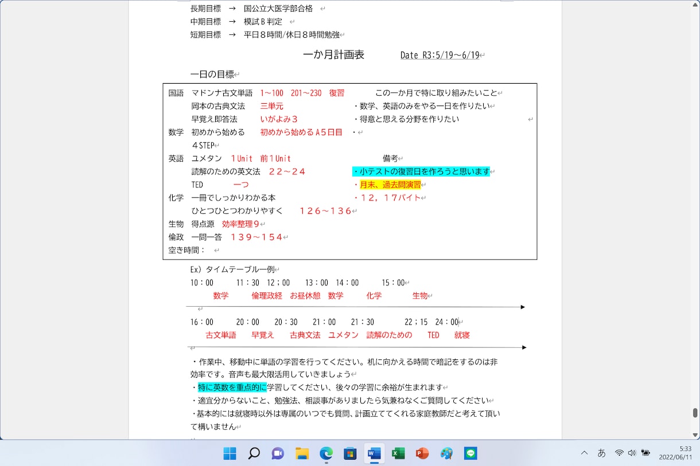Show hidden system tray icons
Viewport: 700px width, 466px height.
584,453
